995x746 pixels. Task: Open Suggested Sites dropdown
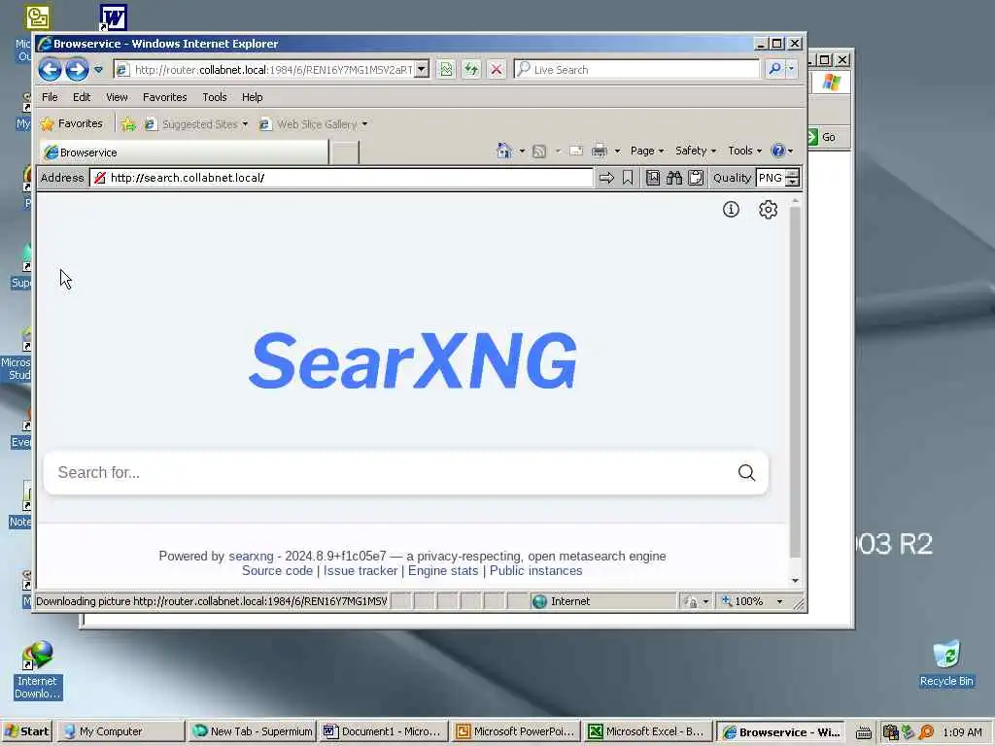click(196, 124)
